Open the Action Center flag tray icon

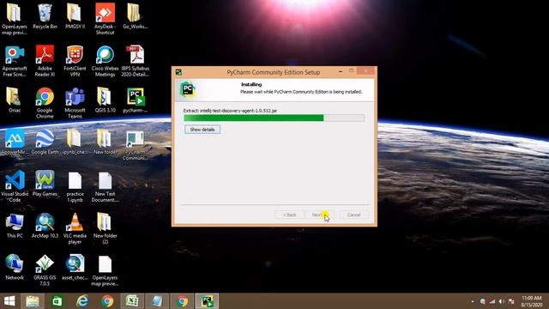click(x=511, y=301)
